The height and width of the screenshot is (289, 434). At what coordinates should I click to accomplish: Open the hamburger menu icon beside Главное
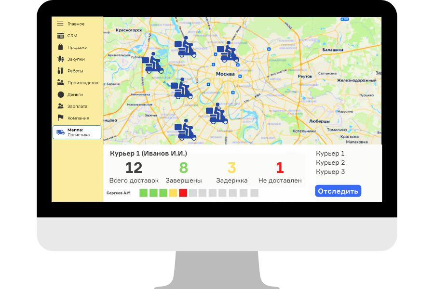[60, 24]
